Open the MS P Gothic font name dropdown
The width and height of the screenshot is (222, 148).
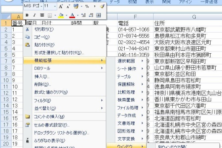41,6
